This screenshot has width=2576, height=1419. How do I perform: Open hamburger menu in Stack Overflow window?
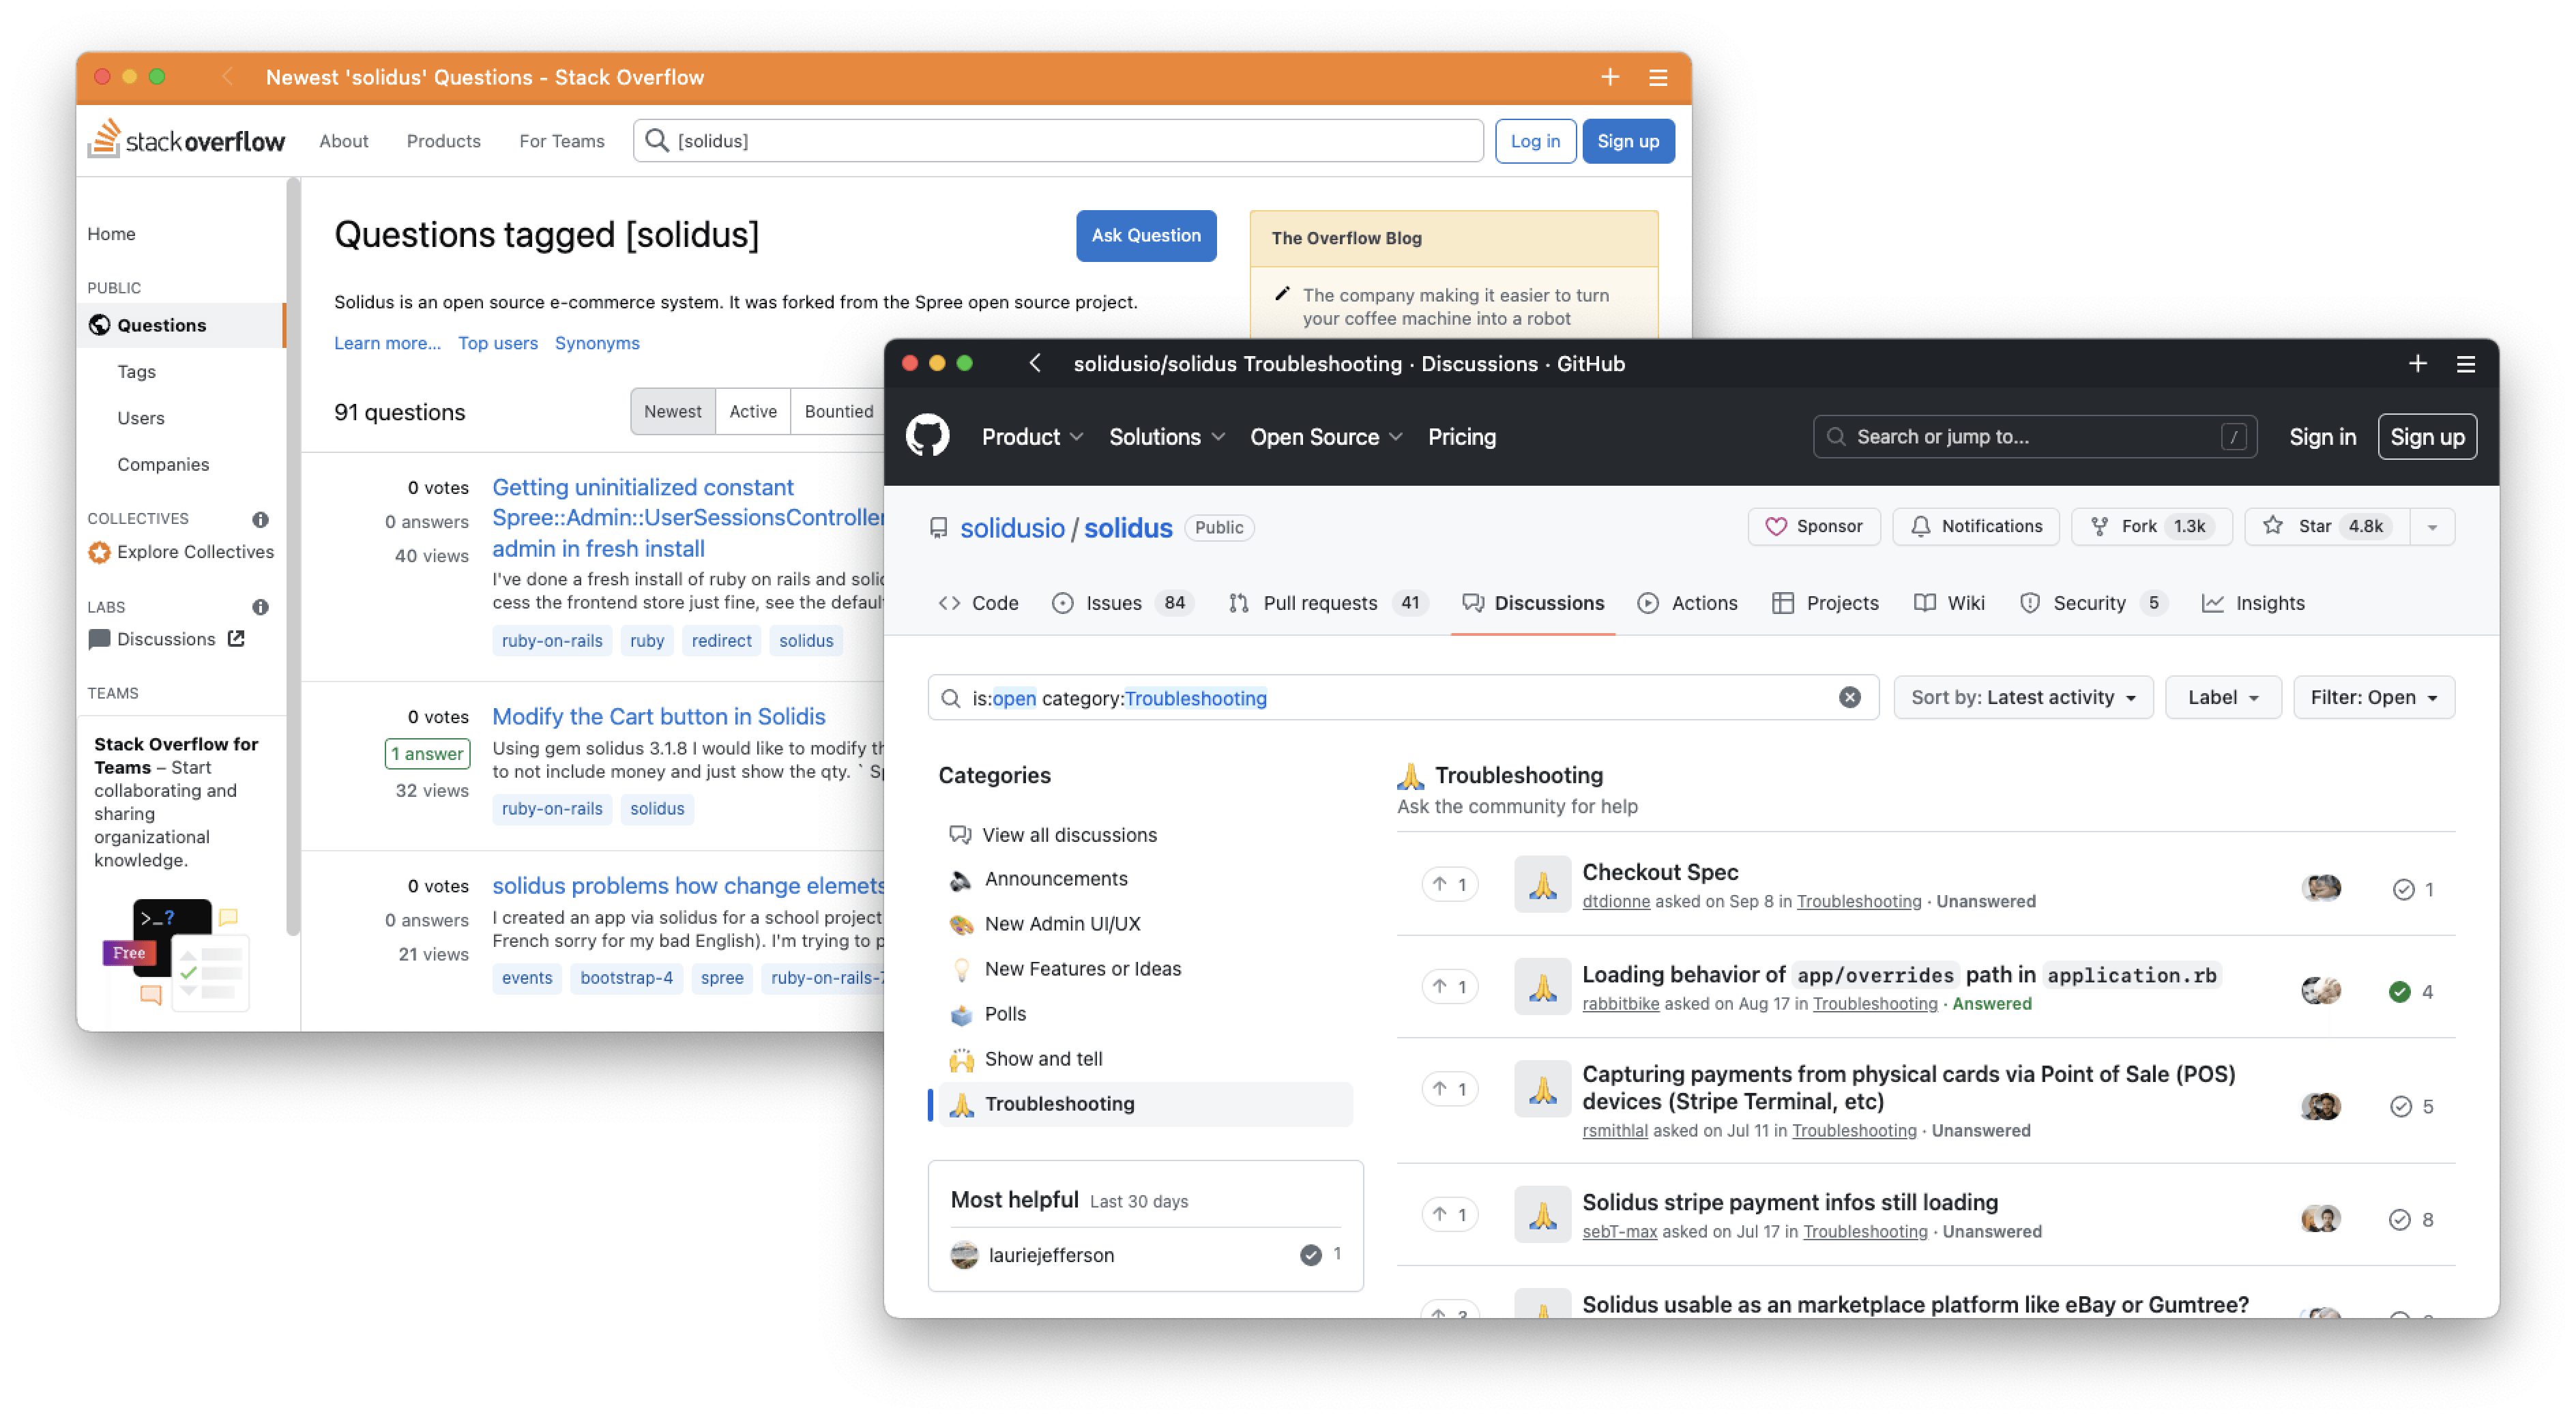1658,77
